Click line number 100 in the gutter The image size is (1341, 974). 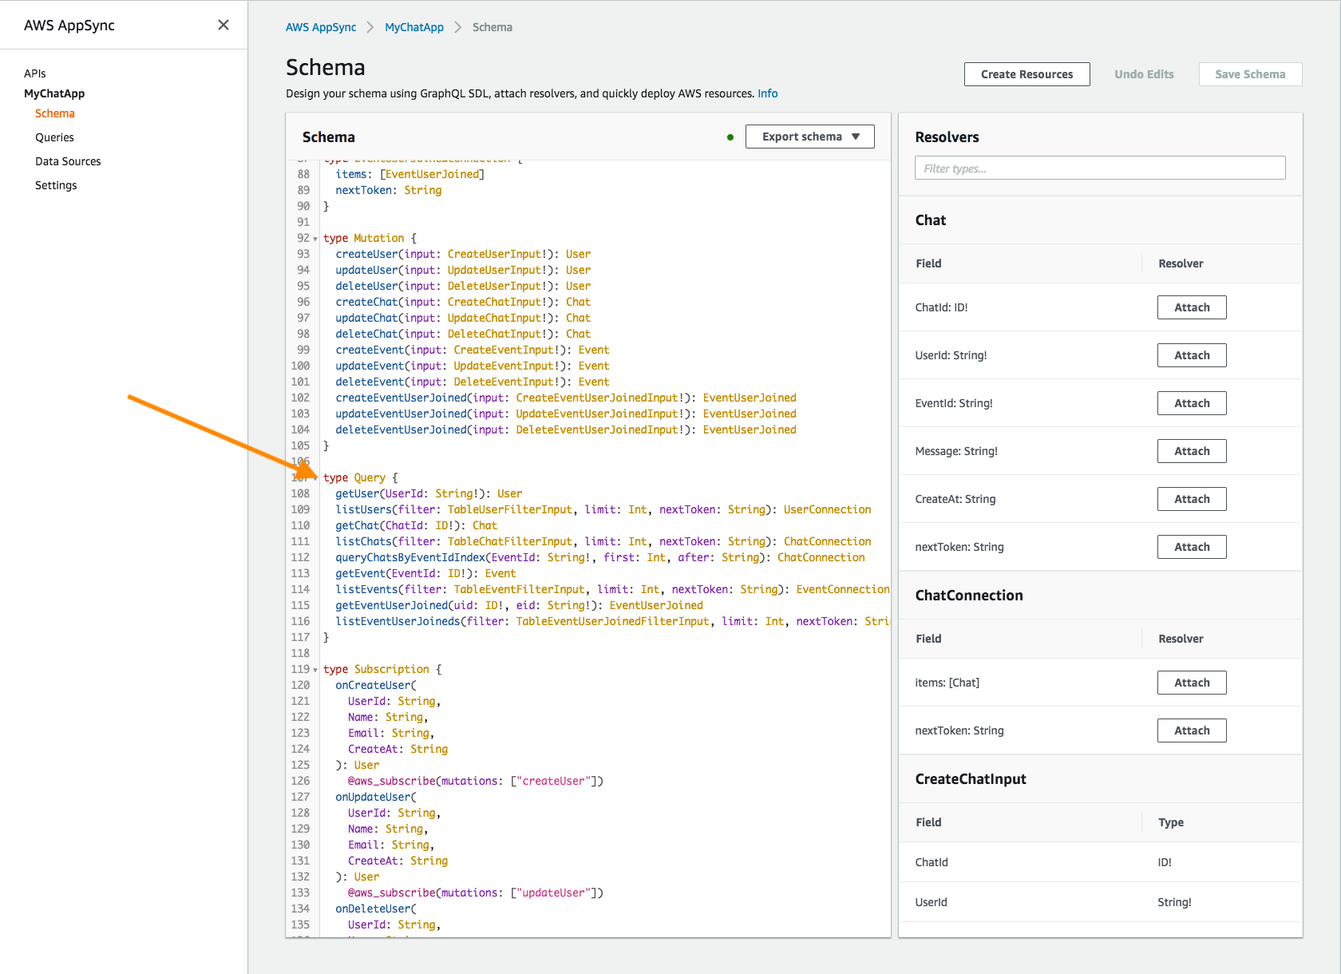click(300, 366)
